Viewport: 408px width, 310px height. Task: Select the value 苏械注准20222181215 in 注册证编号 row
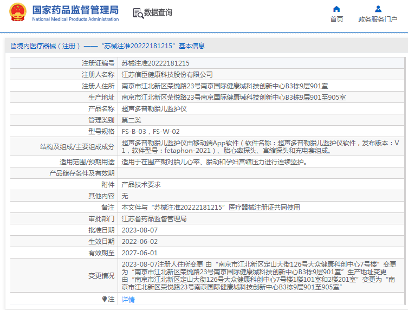(156, 63)
